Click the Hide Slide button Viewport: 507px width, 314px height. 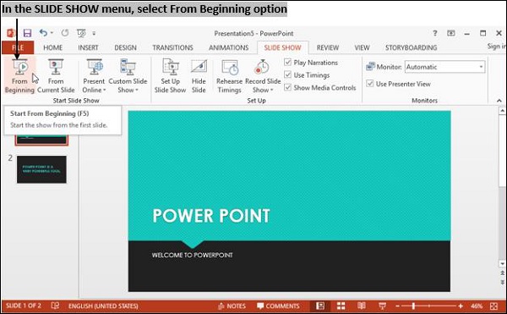tap(199, 76)
